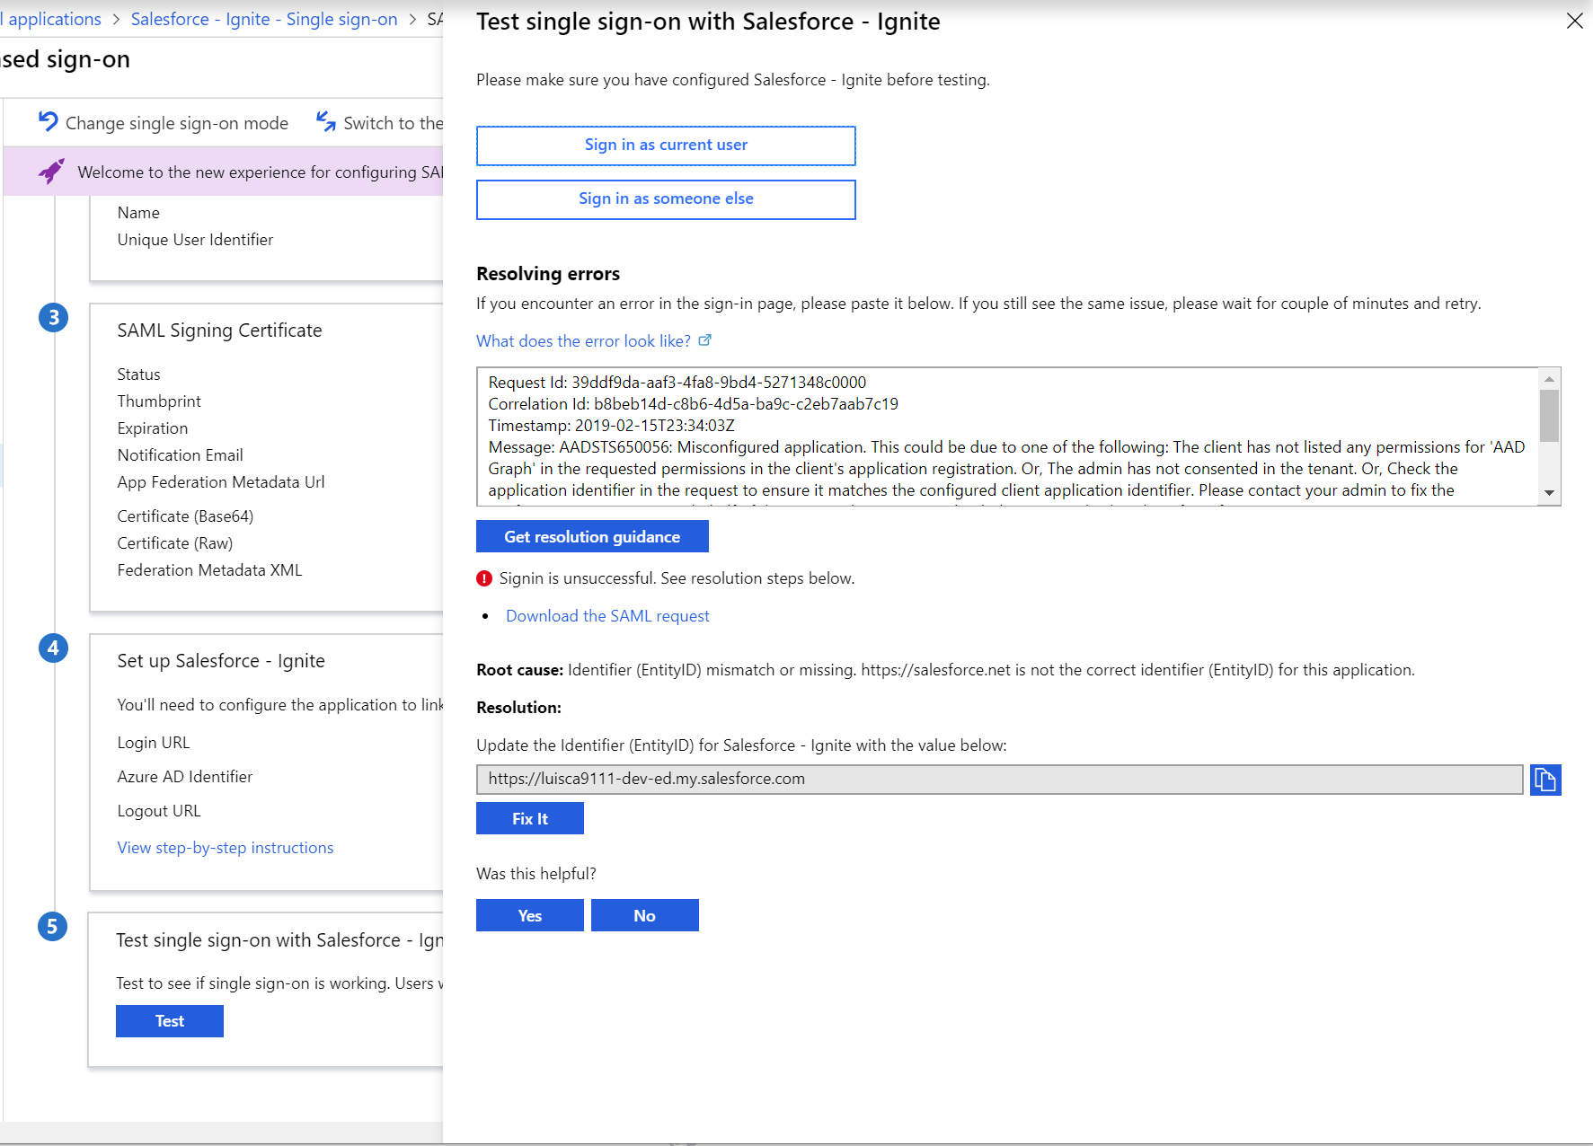Click the Azure AD Identifier label
Screen dimensions: 1593x1146
pyautogui.click(x=185, y=777)
